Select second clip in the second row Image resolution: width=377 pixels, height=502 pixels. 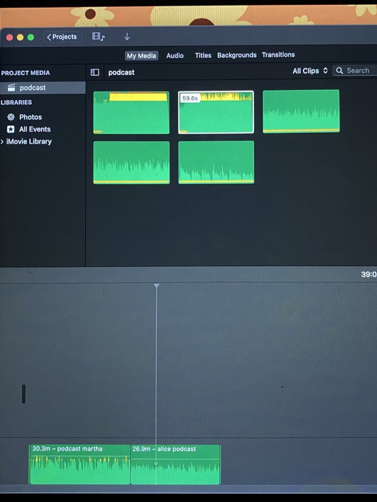[x=216, y=162]
